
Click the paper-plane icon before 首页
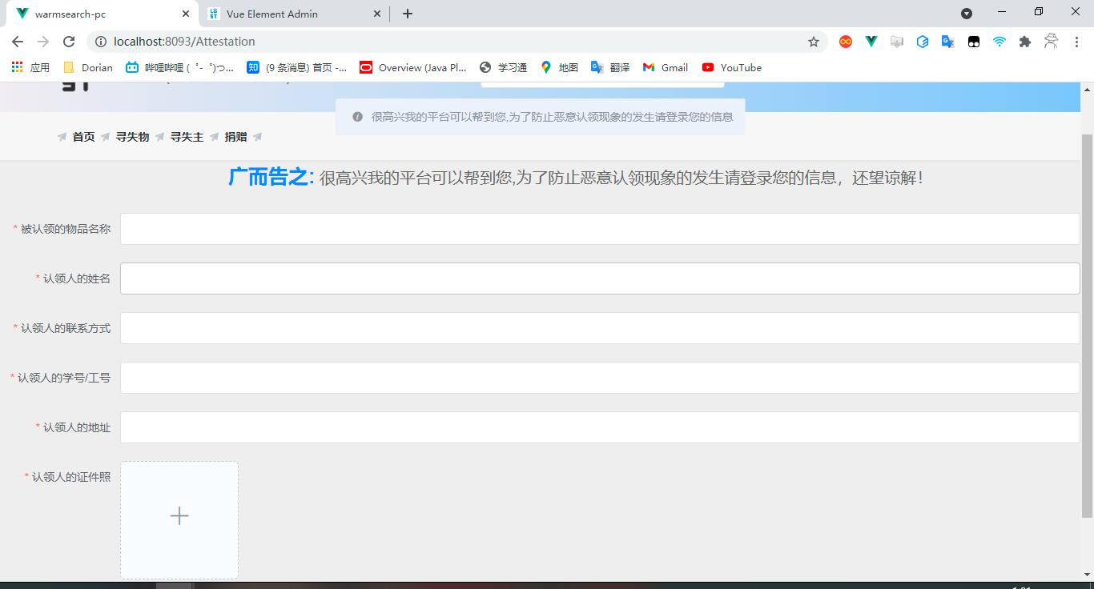tap(62, 137)
